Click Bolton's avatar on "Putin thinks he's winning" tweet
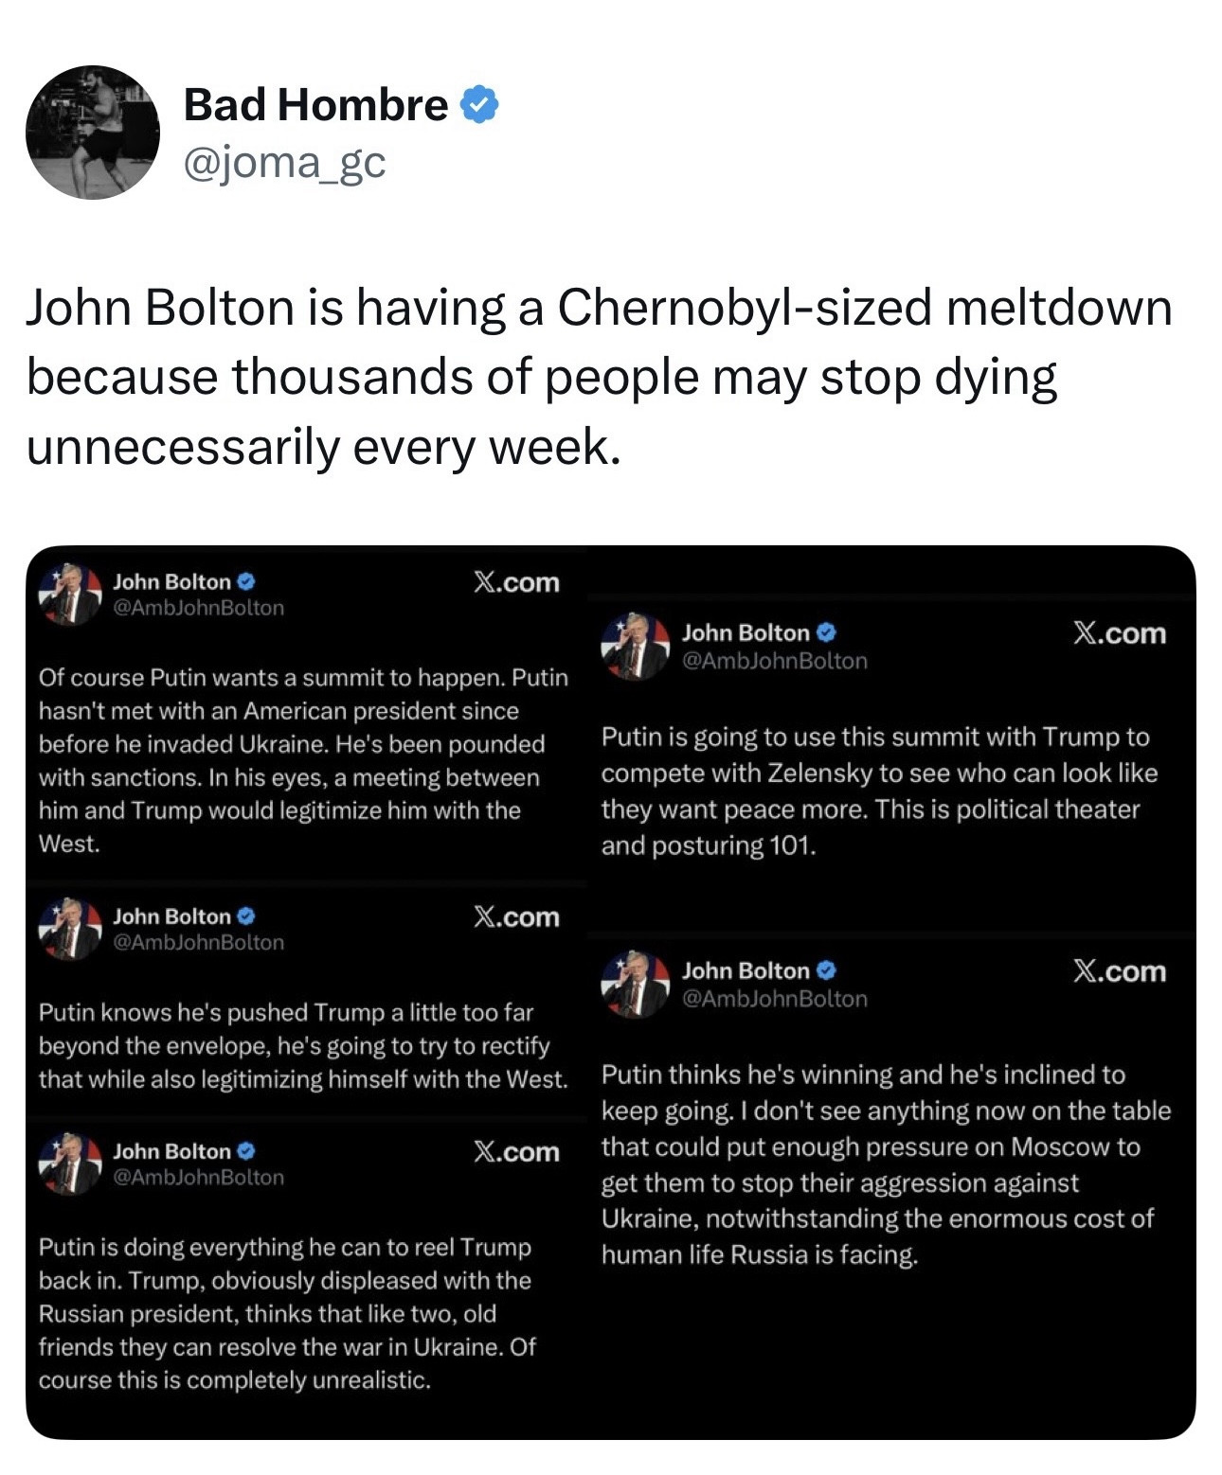Image resolution: width=1222 pixels, height=1475 pixels. point(635,984)
